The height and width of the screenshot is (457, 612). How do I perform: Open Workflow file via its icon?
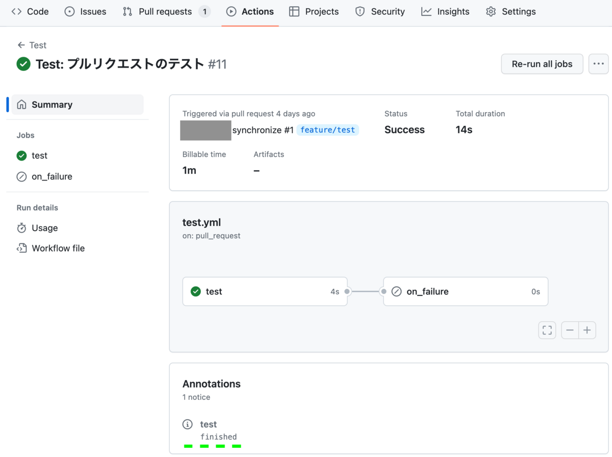[x=20, y=248]
